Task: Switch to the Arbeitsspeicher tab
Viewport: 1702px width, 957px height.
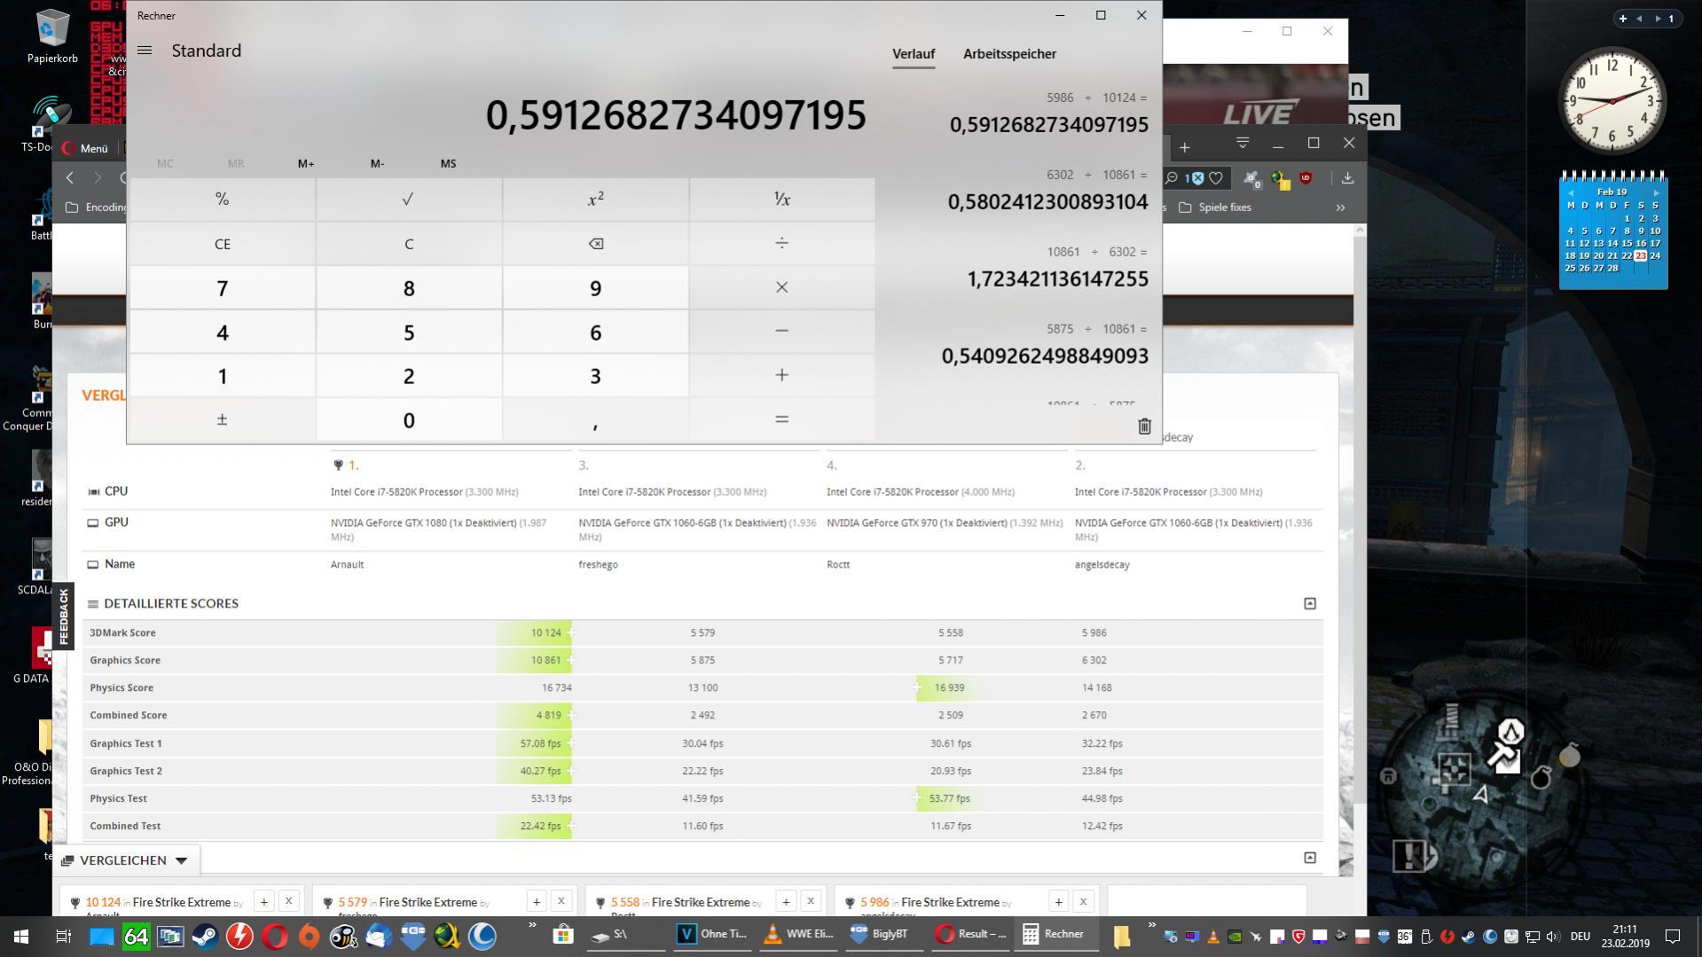Action: (1009, 54)
